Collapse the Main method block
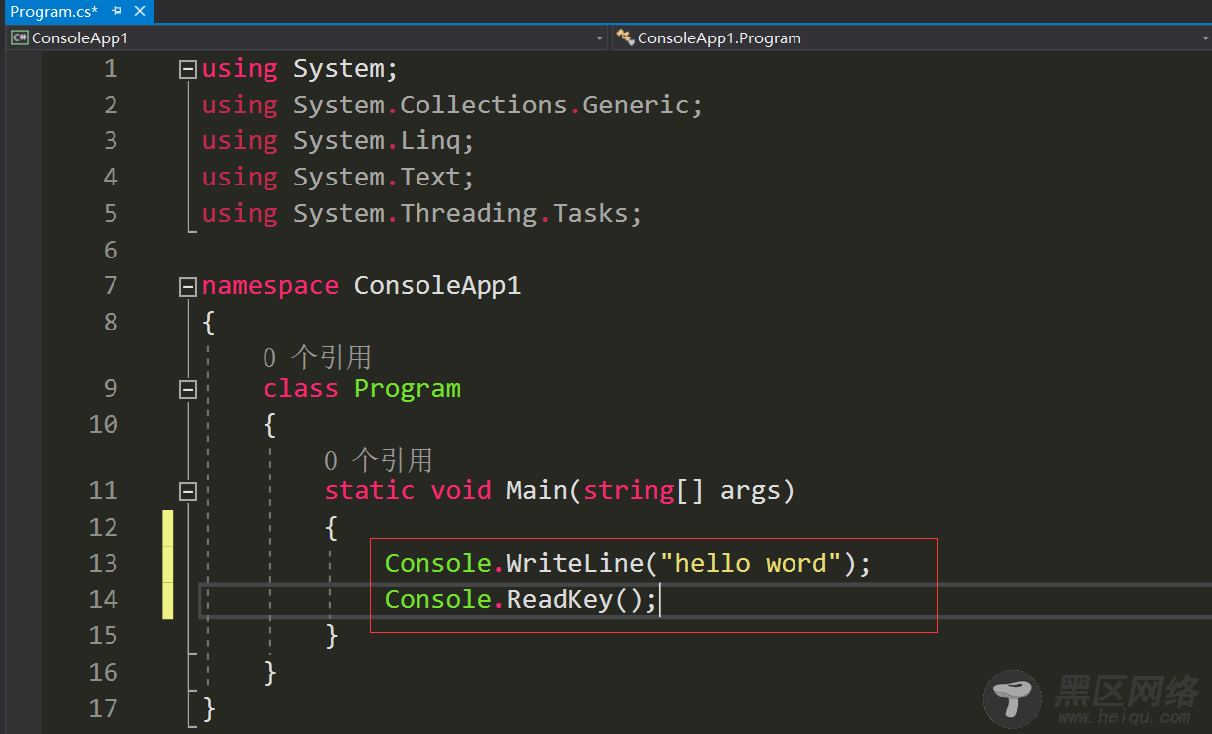Image resolution: width=1212 pixels, height=734 pixels. pos(188,491)
